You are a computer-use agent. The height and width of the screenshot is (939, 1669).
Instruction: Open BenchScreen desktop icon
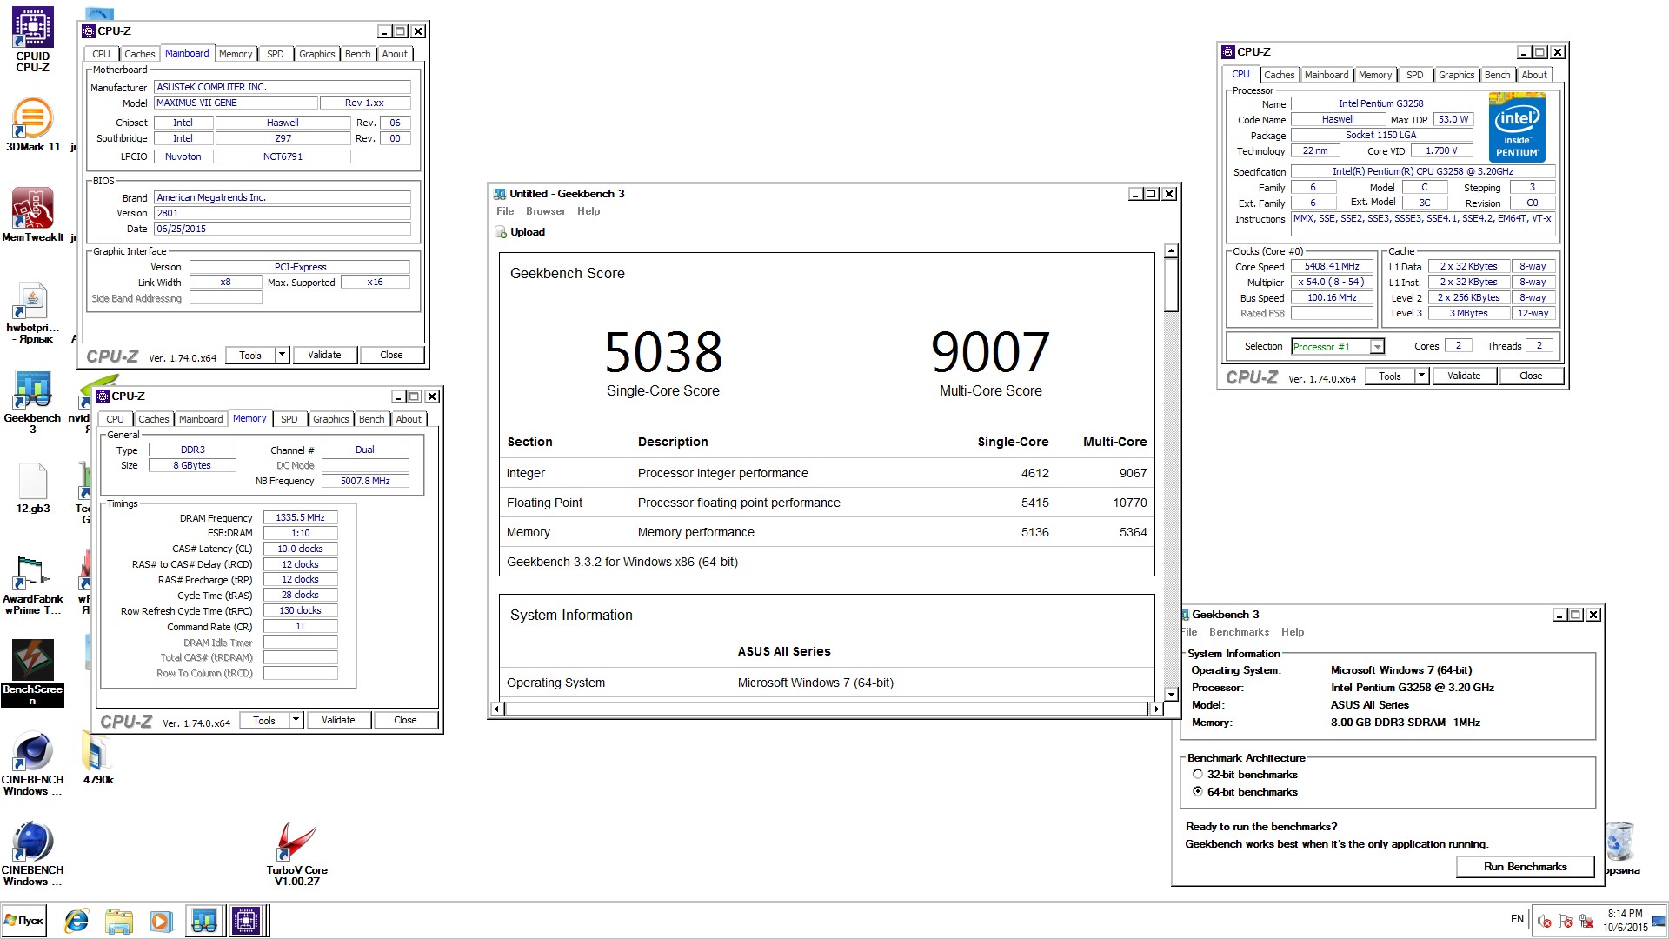click(x=32, y=673)
